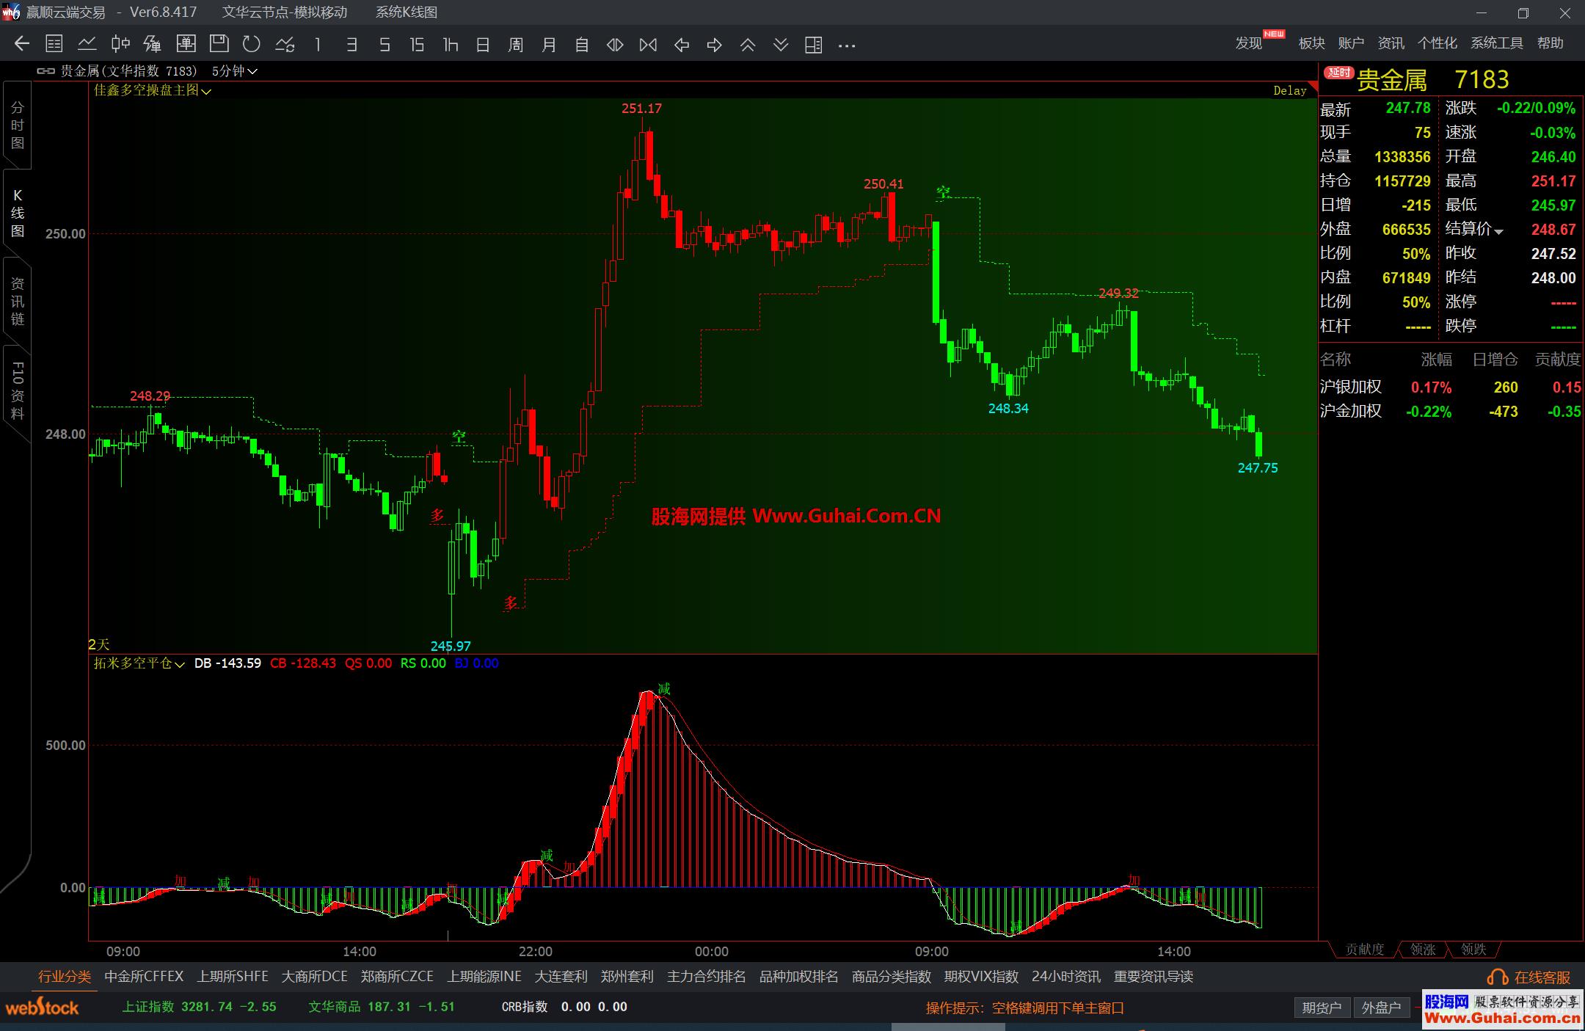Click the save floppy disk icon

[219, 45]
